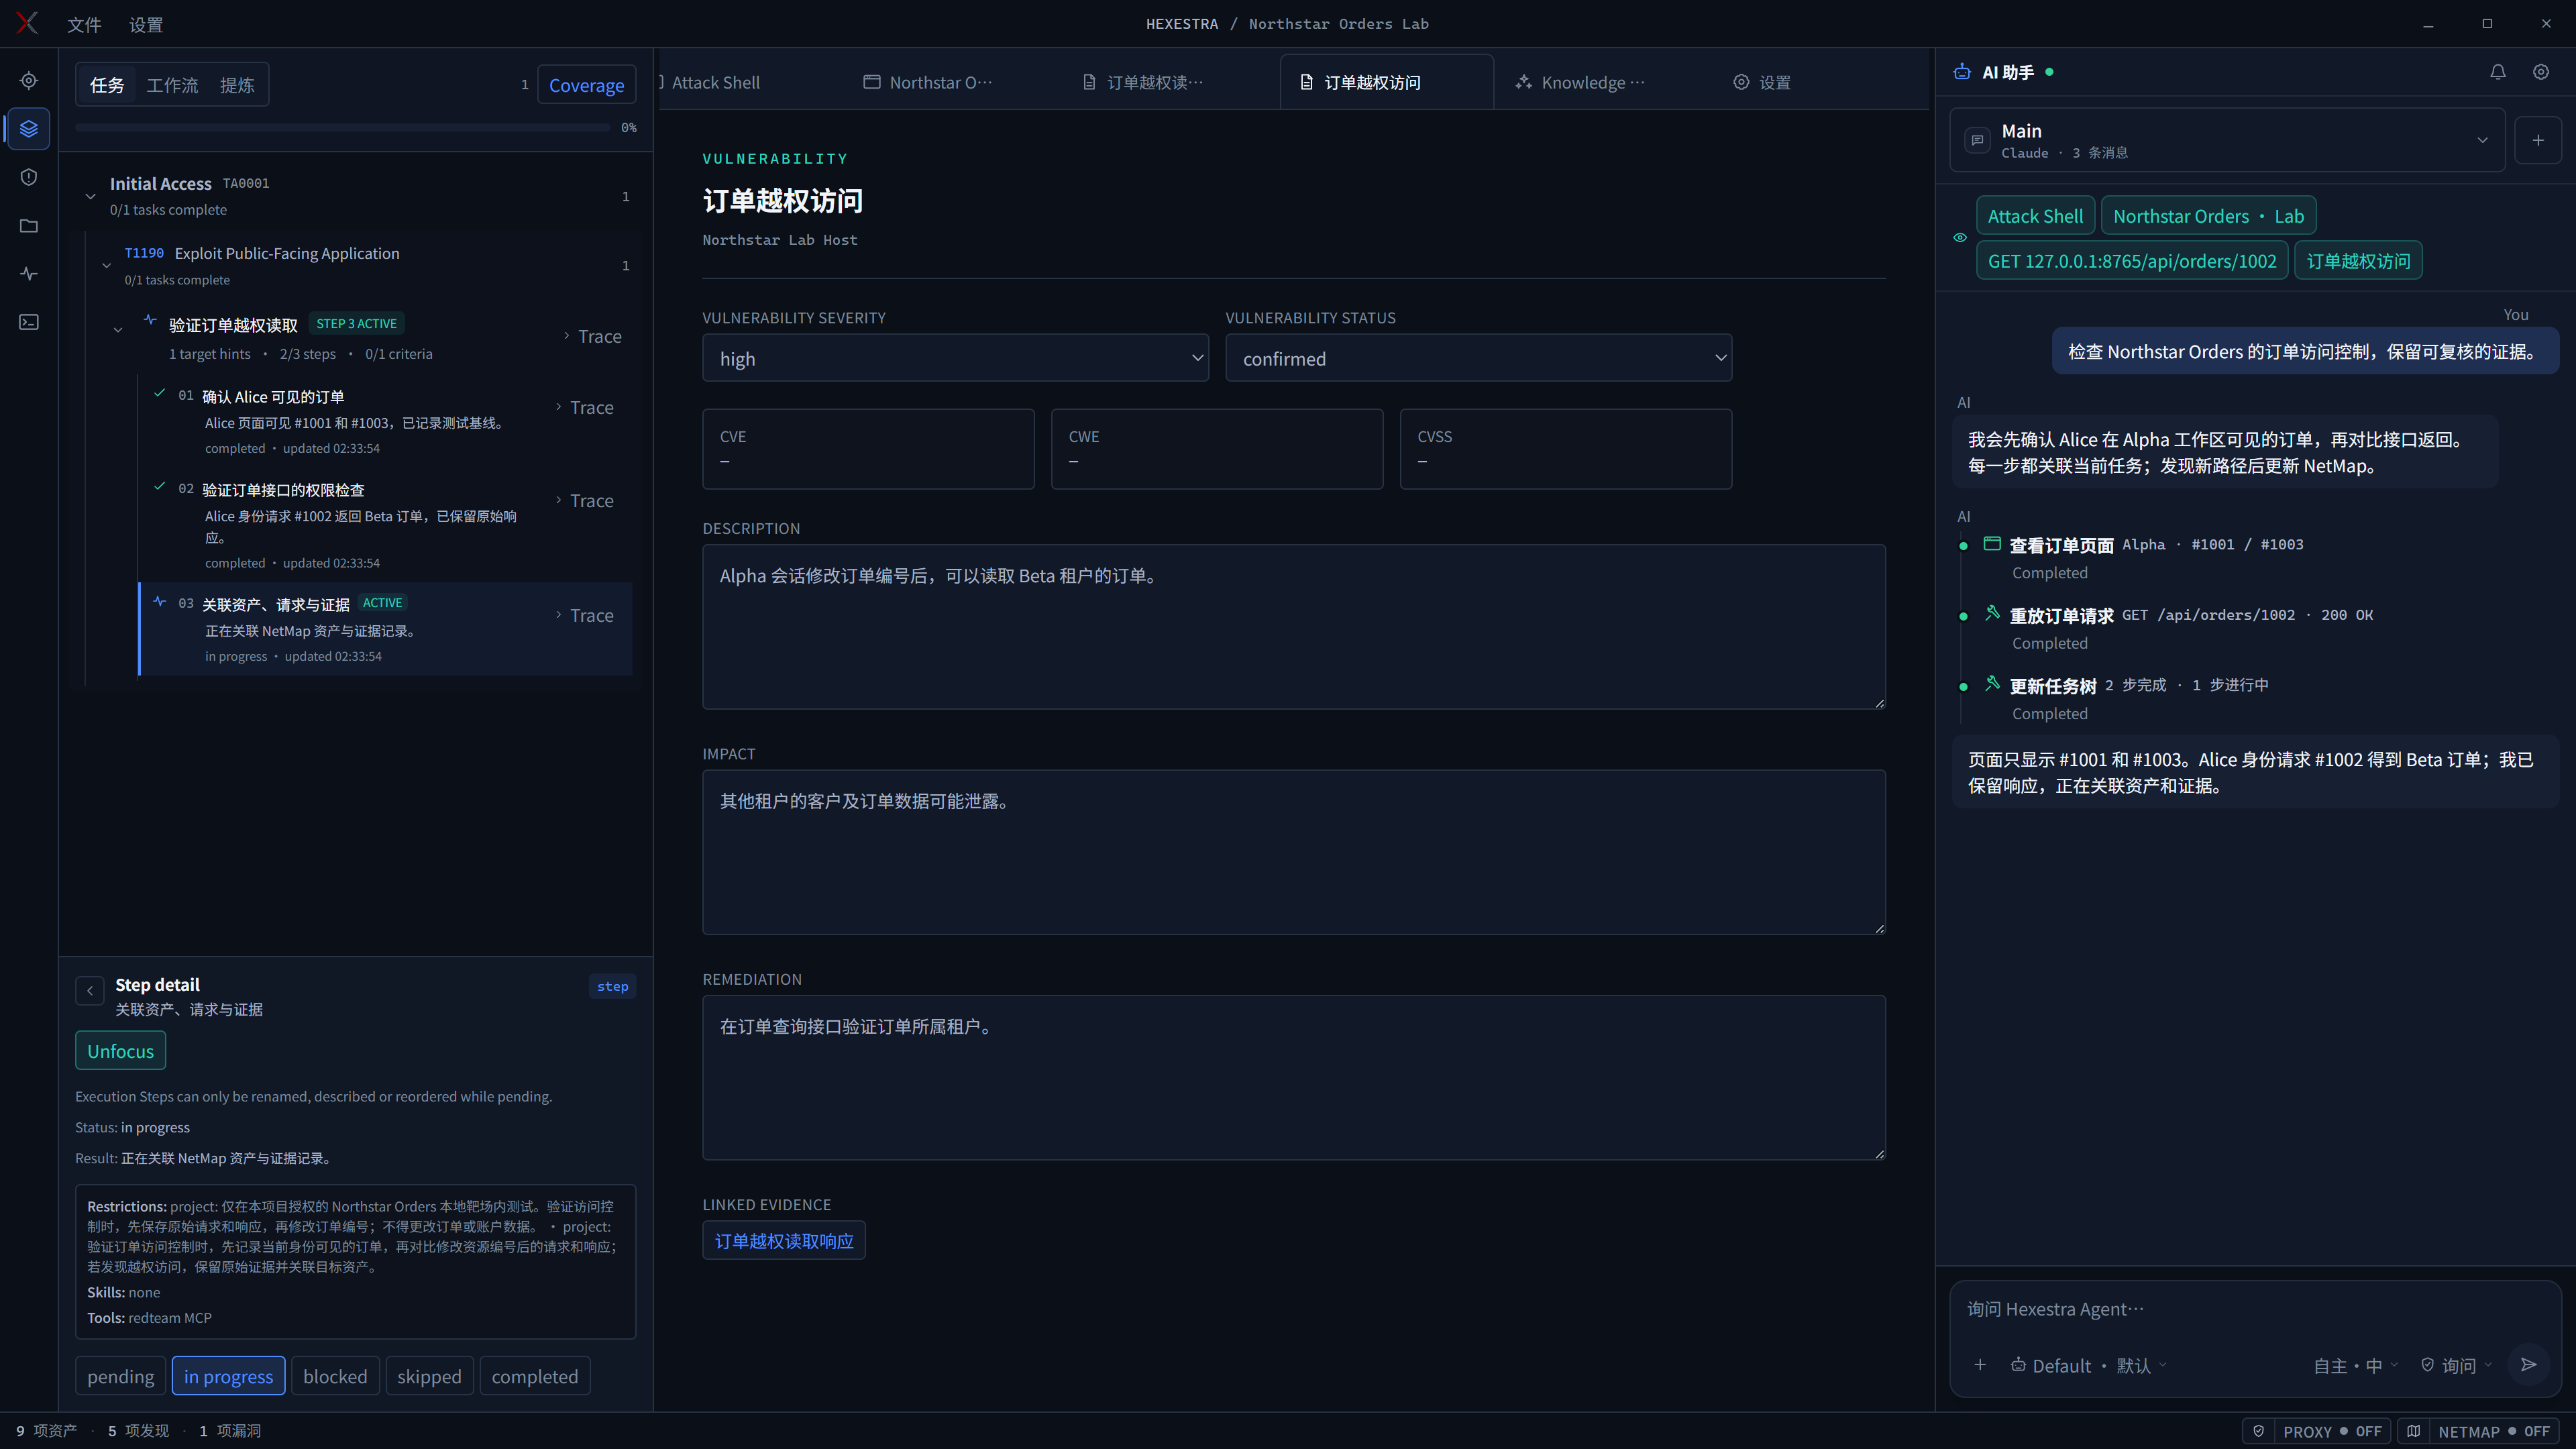
Task: Switch to the 工作流 tab
Action: coord(172,85)
